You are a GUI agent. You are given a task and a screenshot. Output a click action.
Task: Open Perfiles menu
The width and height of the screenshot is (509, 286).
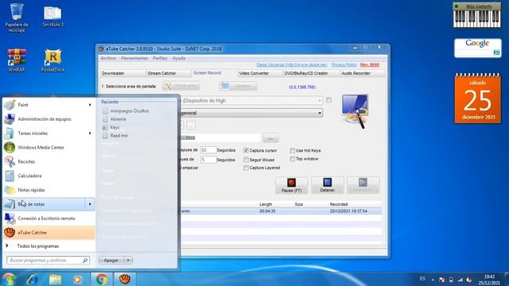(160, 58)
